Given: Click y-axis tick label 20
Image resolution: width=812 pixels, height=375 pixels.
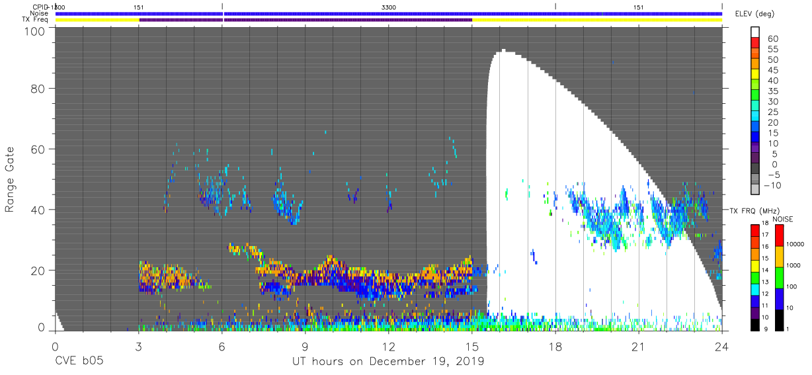Looking at the screenshot, I should 38,271.
